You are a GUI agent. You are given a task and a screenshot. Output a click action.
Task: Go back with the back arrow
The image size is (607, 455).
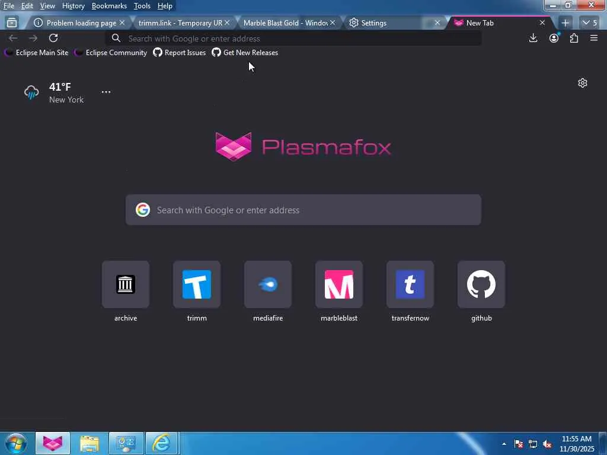click(x=13, y=38)
